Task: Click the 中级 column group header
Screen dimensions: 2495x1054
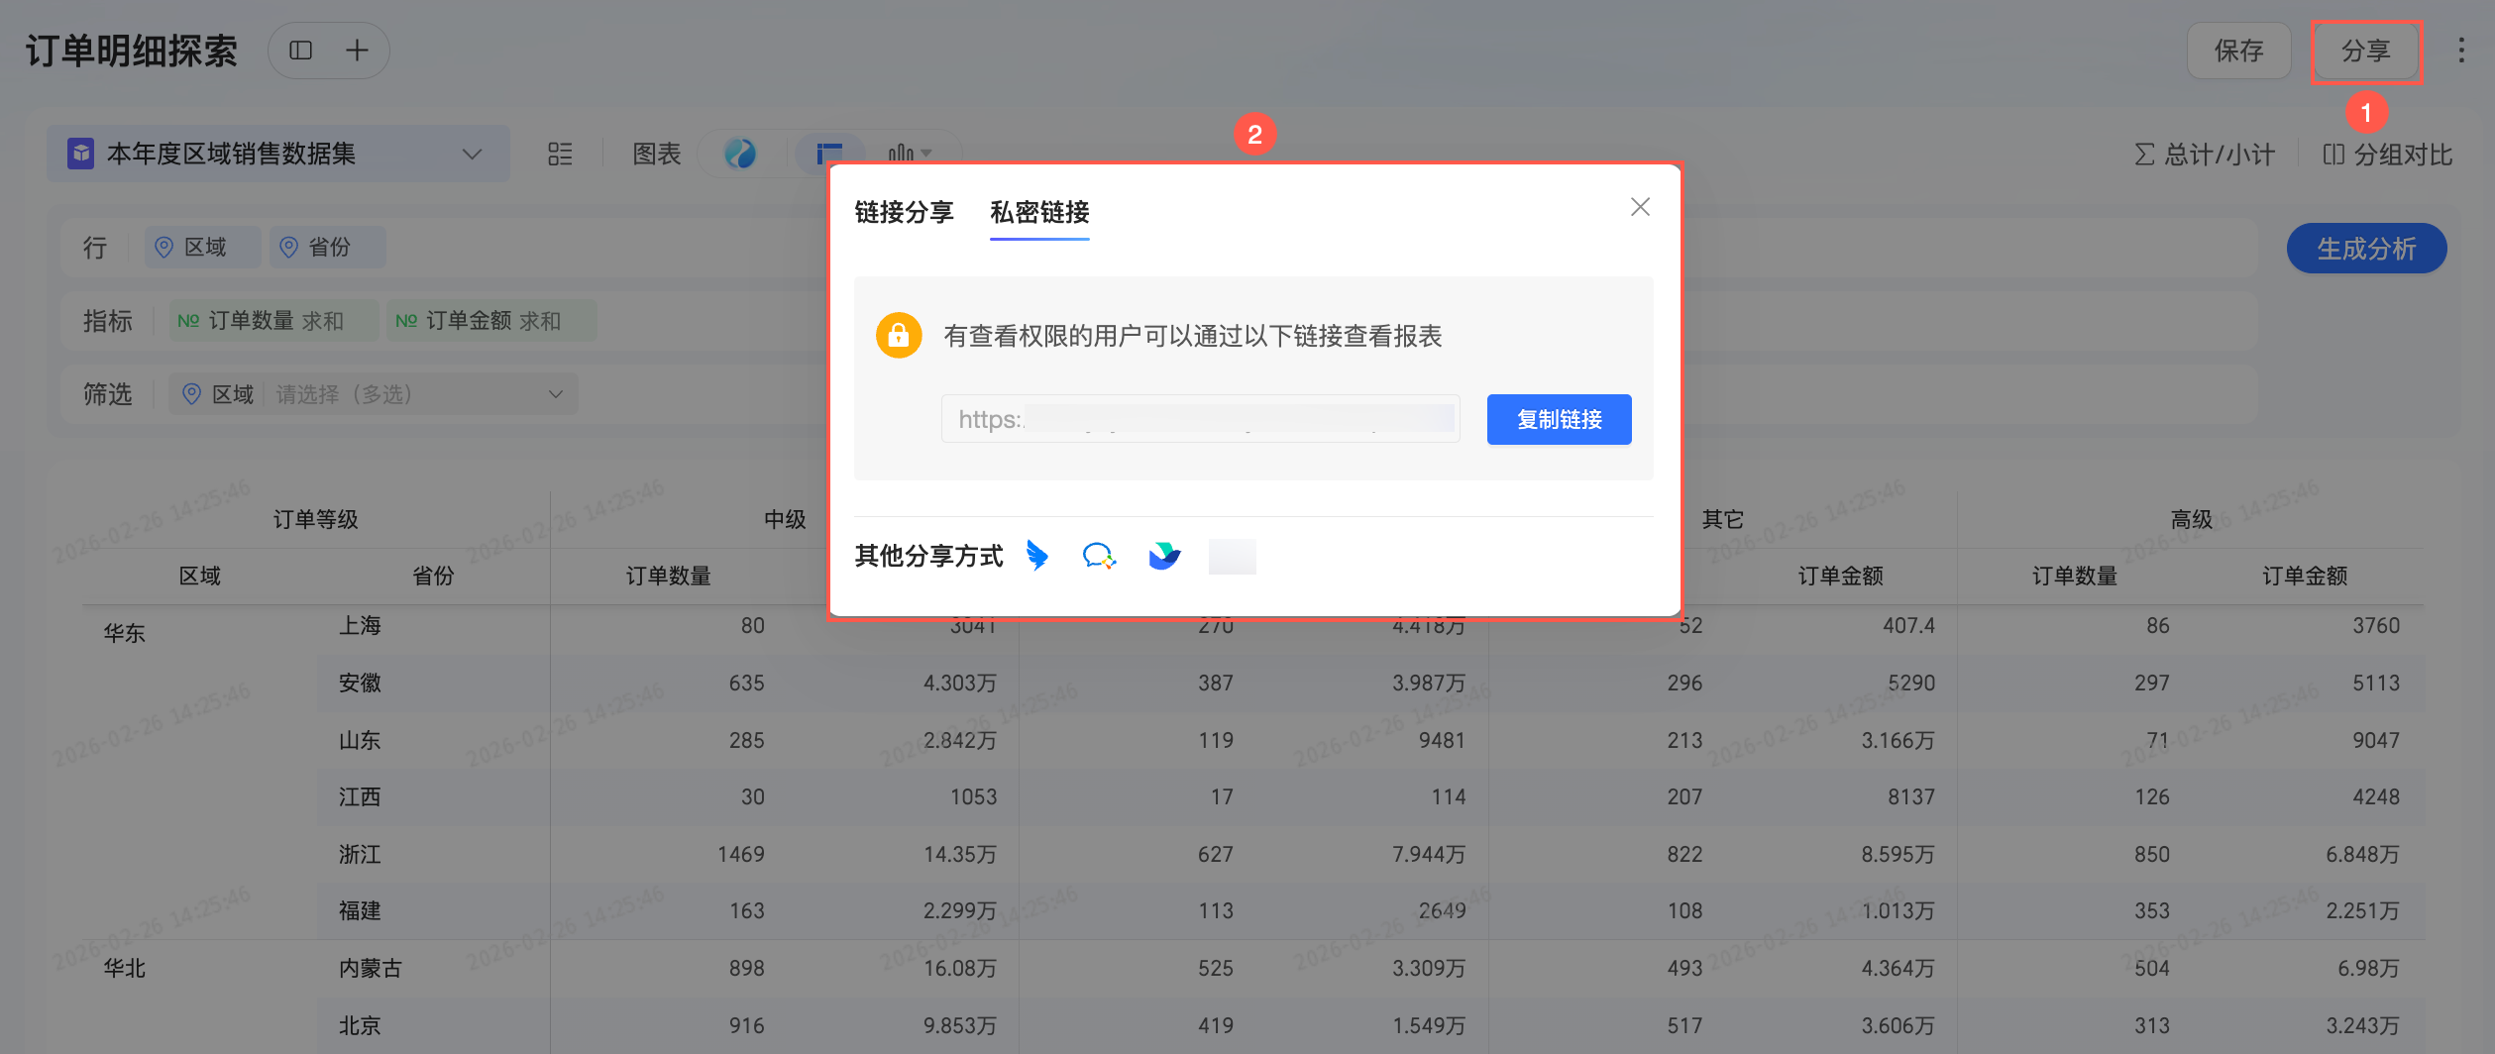Action: click(x=785, y=519)
